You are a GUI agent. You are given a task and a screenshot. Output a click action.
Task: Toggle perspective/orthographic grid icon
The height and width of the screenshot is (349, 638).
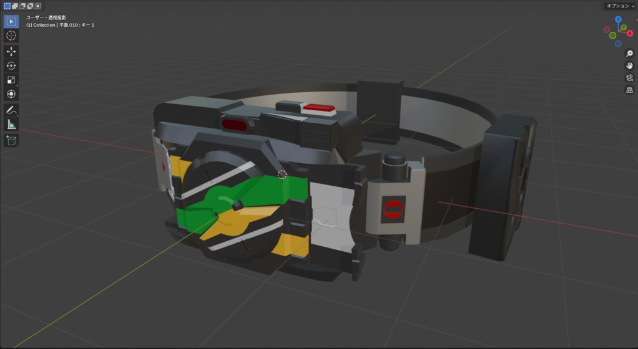[629, 90]
